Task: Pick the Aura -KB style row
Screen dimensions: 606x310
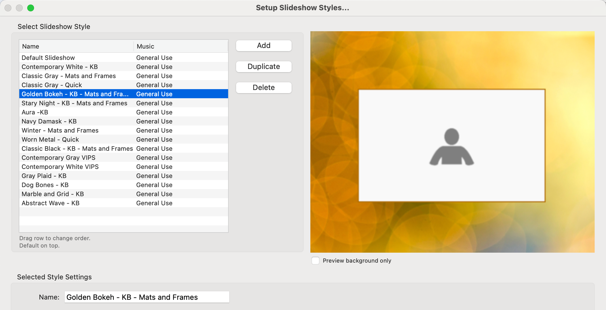Action: tap(35, 112)
